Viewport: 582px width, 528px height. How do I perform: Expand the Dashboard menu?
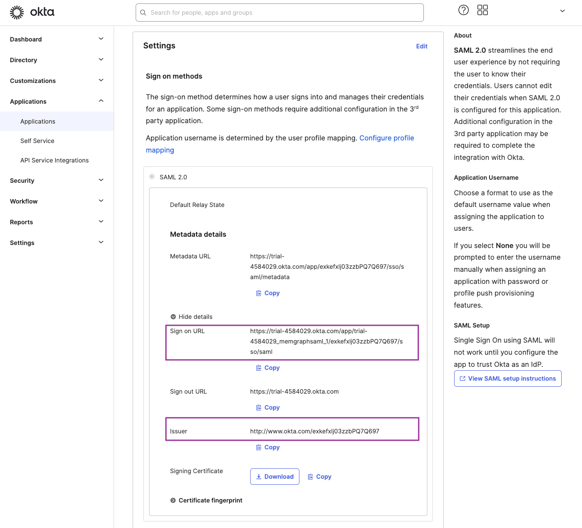(x=57, y=39)
